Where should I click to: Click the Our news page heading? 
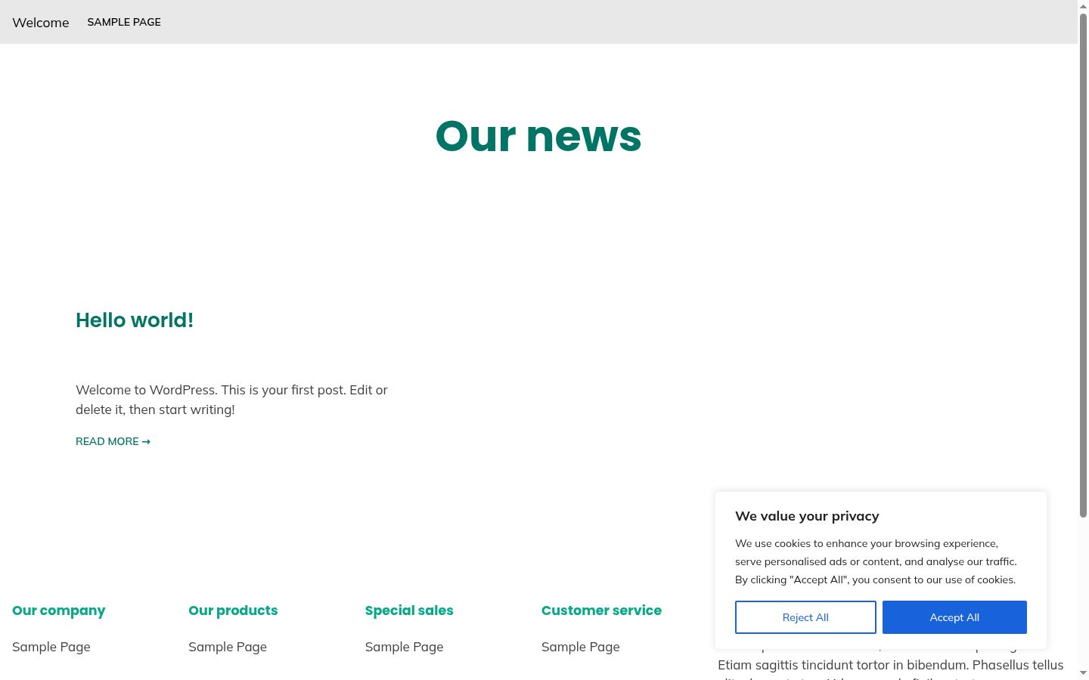click(538, 136)
